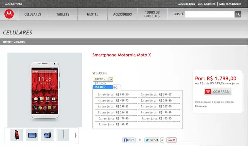
Task: Click the next thumbnails arrow
Action: point(76,135)
